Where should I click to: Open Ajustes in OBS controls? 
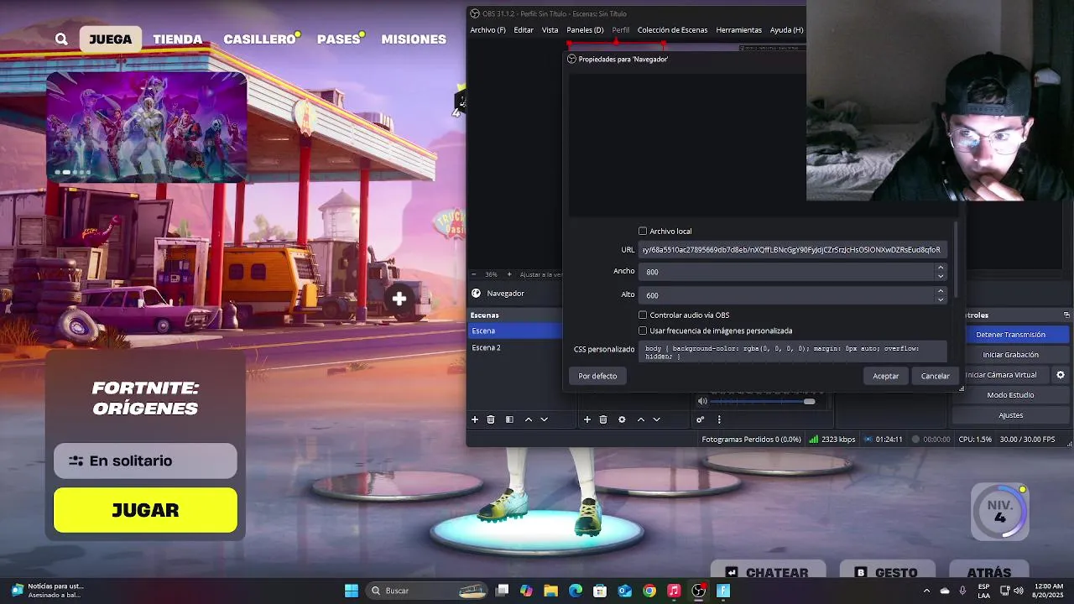click(x=1010, y=415)
